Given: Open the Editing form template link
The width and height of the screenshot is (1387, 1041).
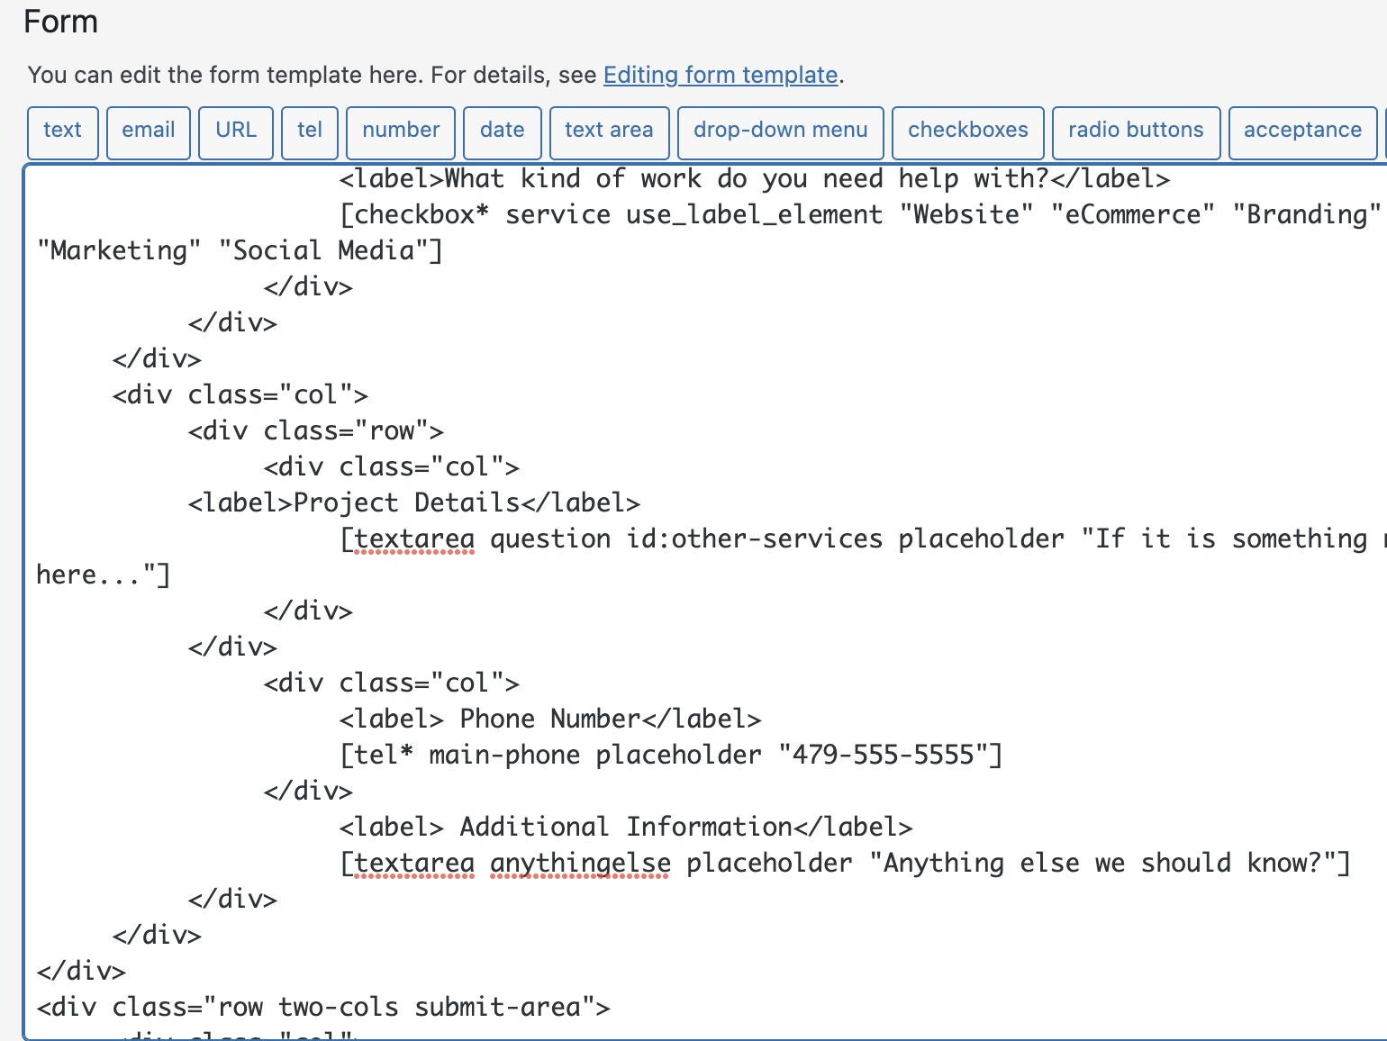Looking at the screenshot, I should coord(721,75).
